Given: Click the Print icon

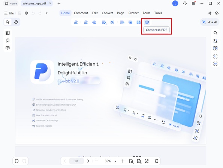Looking at the screenshot, I should (x=26, y=13).
